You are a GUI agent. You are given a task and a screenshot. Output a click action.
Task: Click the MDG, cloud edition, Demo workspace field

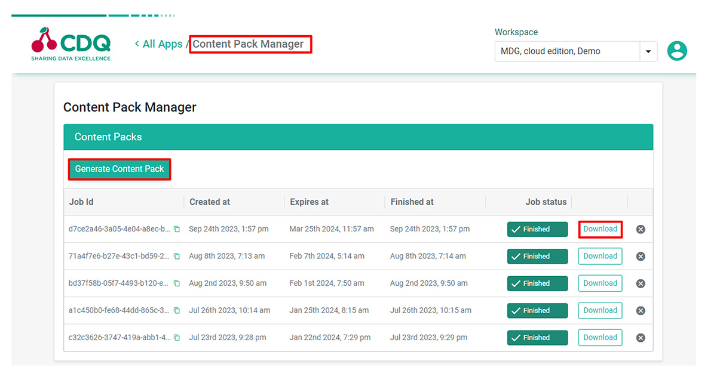[567, 51]
